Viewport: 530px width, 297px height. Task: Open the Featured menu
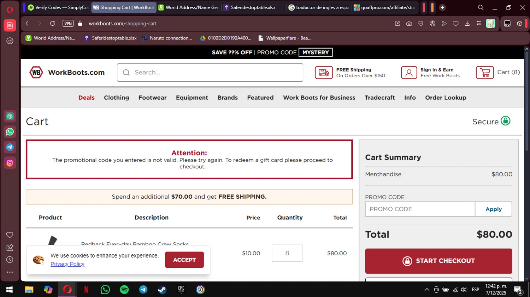(260, 98)
